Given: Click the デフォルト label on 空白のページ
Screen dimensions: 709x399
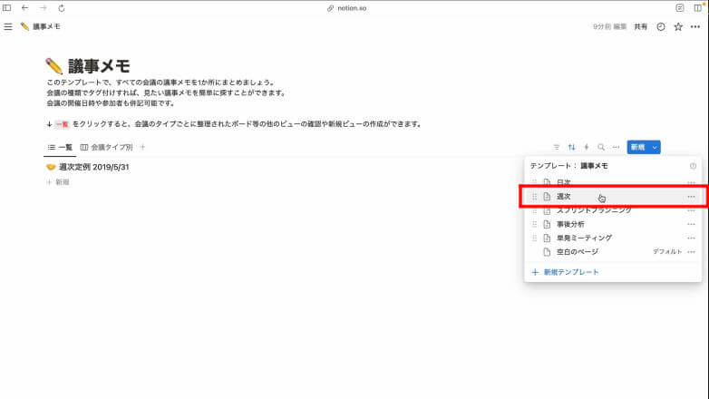Looking at the screenshot, I should point(667,251).
